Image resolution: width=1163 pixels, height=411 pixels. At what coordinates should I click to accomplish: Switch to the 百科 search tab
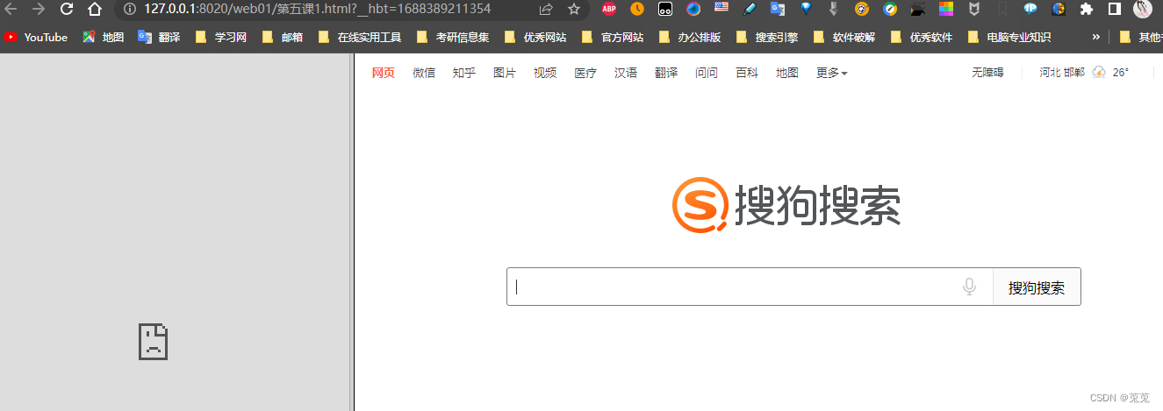(x=747, y=73)
